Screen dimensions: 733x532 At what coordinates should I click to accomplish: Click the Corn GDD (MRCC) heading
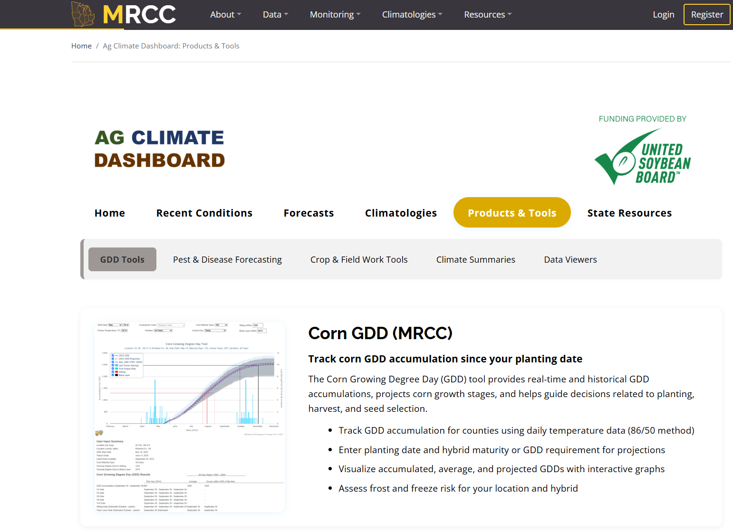point(380,333)
